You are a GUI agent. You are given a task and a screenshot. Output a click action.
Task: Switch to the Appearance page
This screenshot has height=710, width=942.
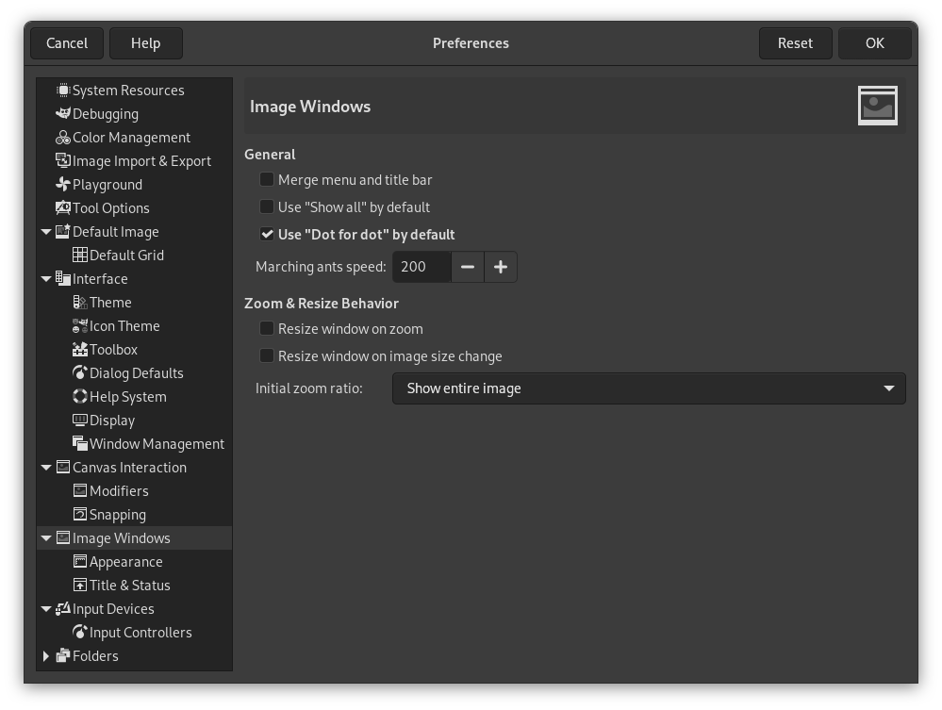click(x=125, y=561)
